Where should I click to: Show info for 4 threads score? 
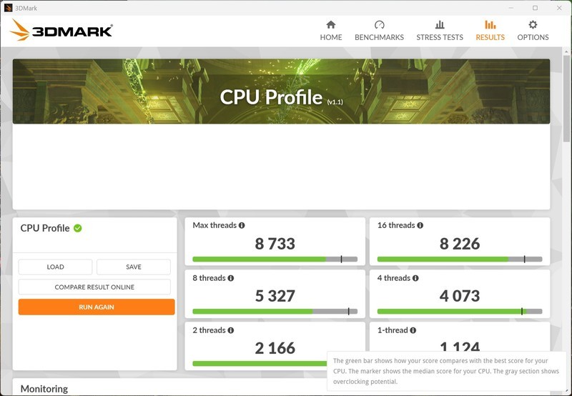[415, 278]
